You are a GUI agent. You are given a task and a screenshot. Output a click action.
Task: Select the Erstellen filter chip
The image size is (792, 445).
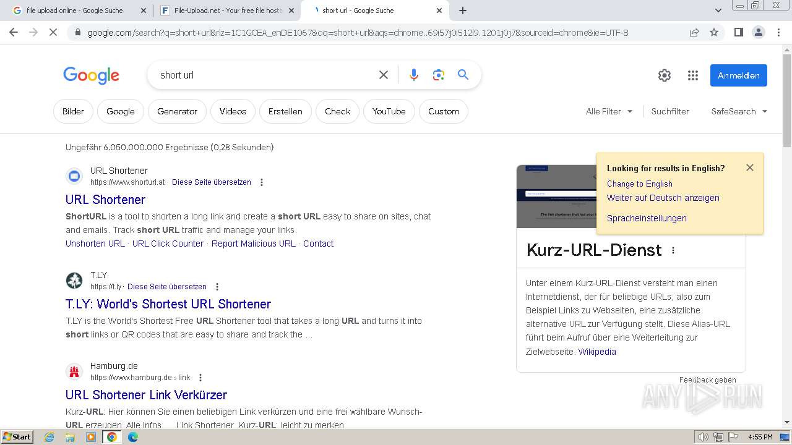tap(285, 111)
